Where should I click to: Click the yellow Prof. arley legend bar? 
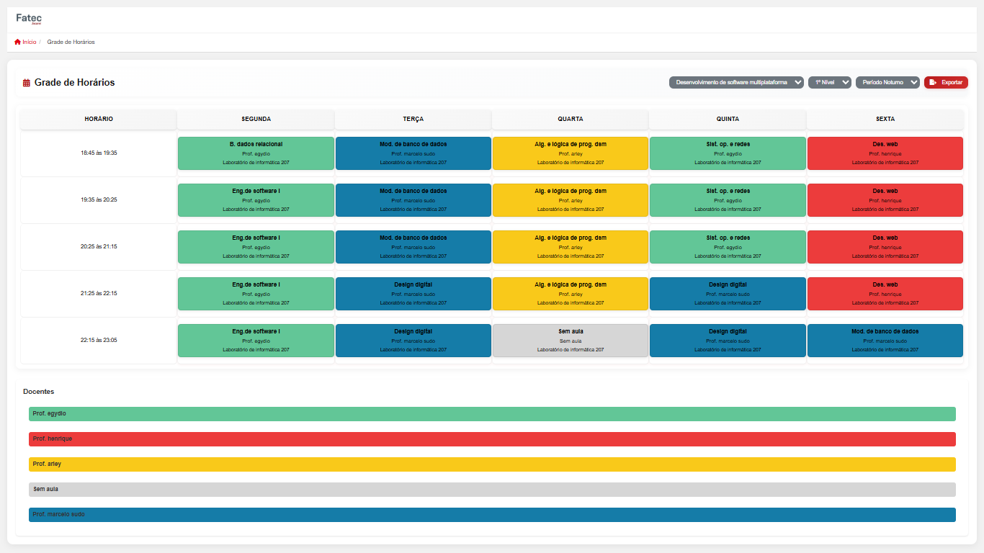point(492,464)
